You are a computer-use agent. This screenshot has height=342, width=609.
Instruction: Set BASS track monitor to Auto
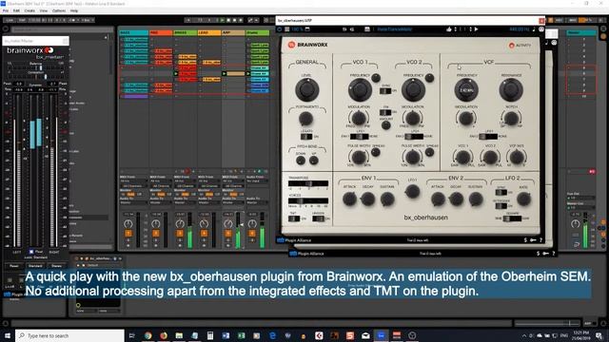(x=131, y=194)
